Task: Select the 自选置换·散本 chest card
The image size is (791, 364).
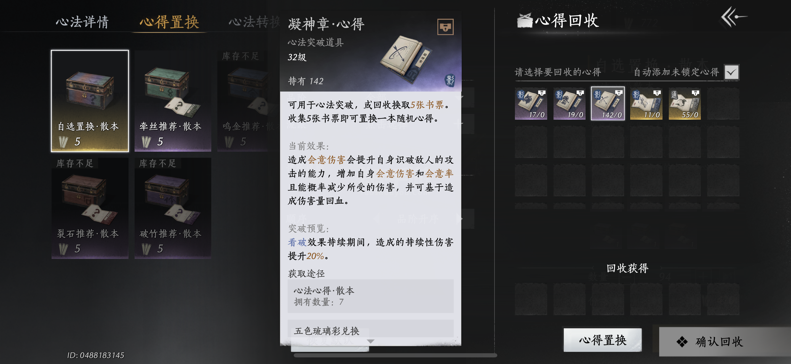Action: (90, 101)
